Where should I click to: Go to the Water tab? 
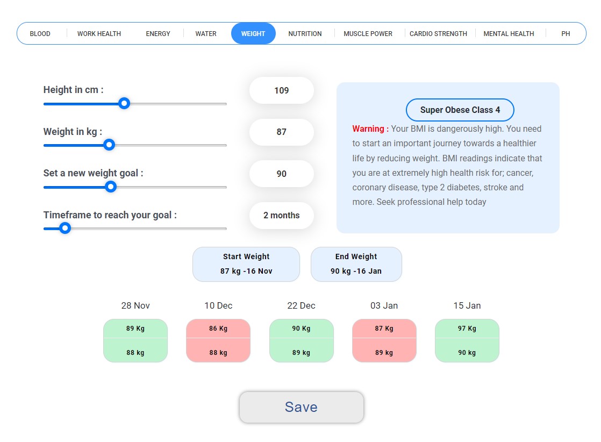coord(206,33)
